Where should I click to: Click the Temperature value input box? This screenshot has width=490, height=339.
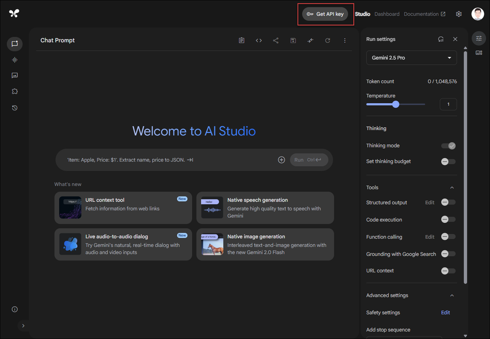coord(448,104)
